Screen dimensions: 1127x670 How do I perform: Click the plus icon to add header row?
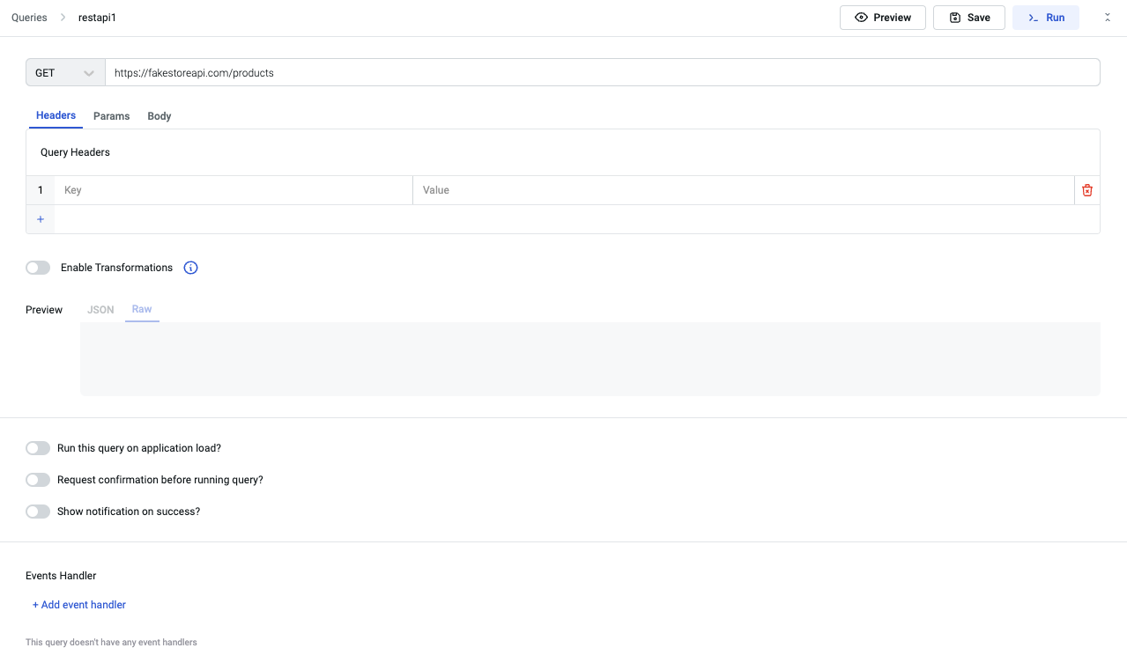tap(41, 219)
